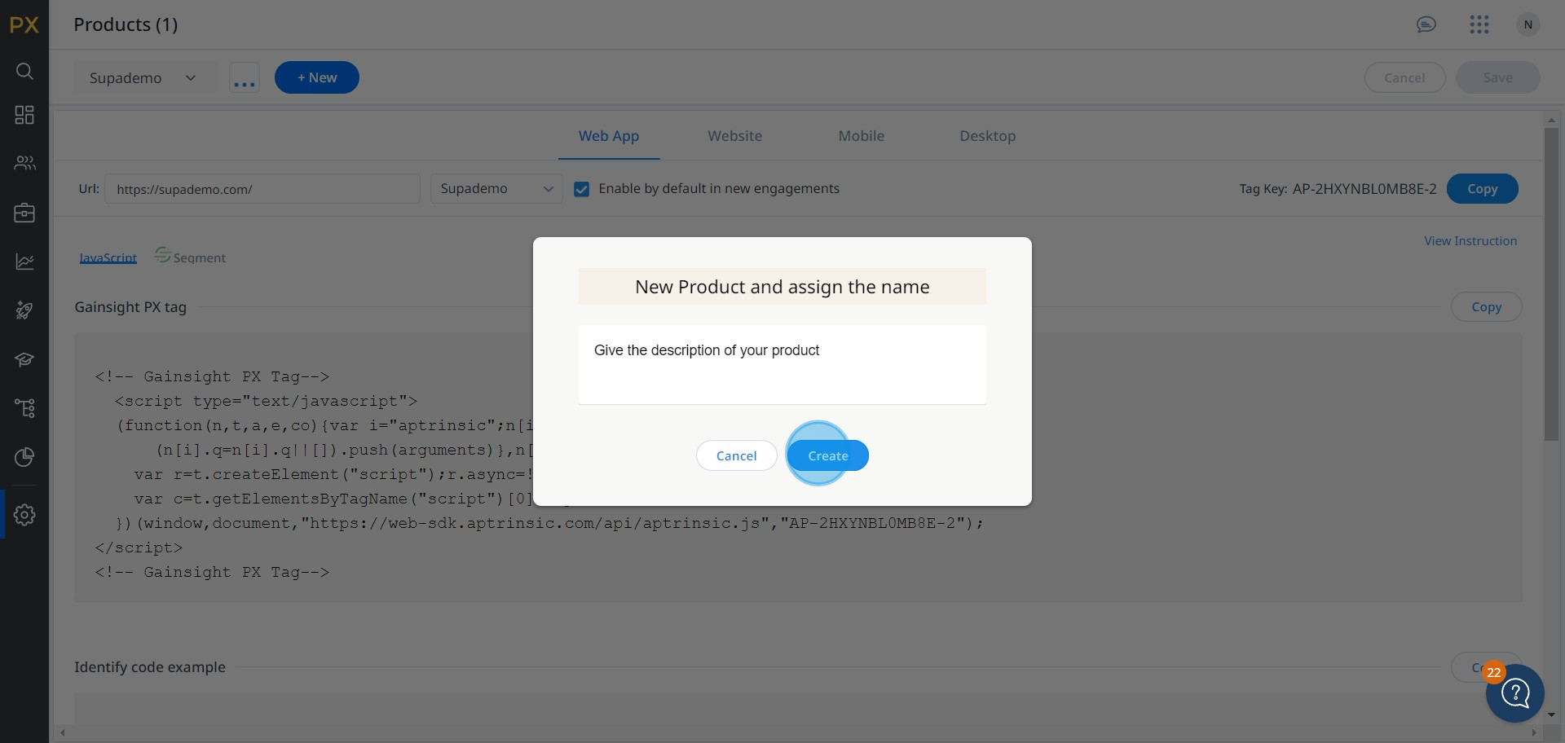1565x743 pixels.
Task: Select the Segment install option
Action: (190, 257)
